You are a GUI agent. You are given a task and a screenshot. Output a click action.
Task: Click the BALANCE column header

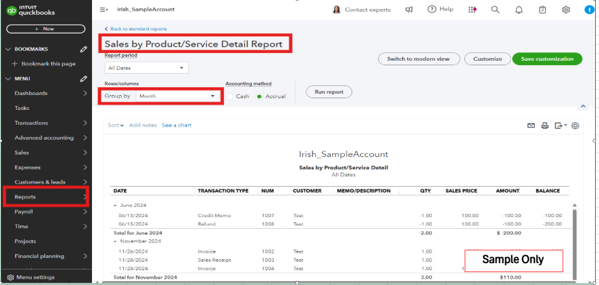point(547,191)
